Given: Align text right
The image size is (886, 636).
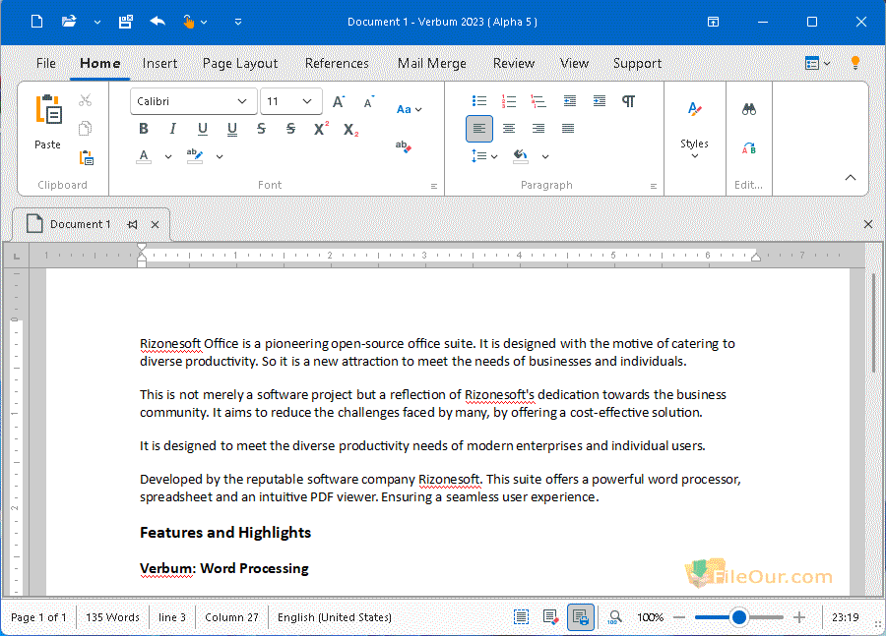Looking at the screenshot, I should click(x=538, y=129).
